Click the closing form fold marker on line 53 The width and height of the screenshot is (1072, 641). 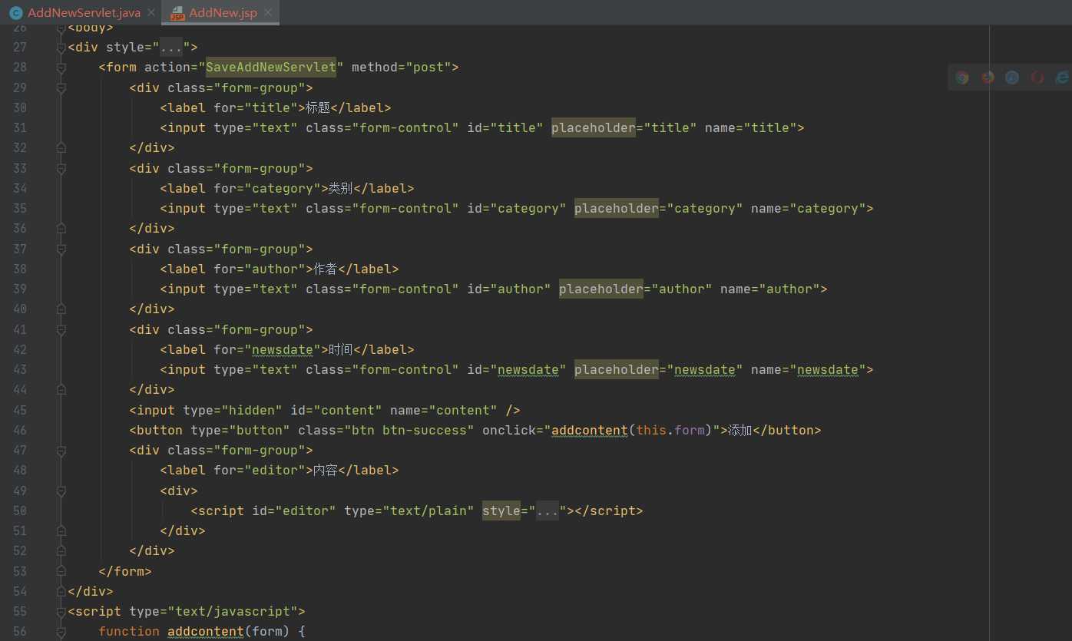coord(61,571)
